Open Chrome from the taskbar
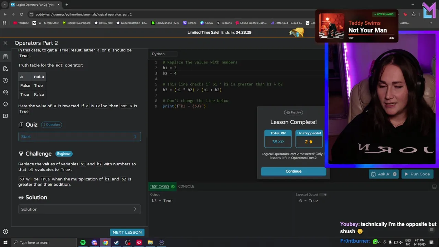 click(105, 243)
